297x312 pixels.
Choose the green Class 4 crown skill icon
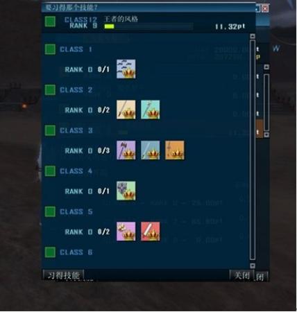(126, 191)
